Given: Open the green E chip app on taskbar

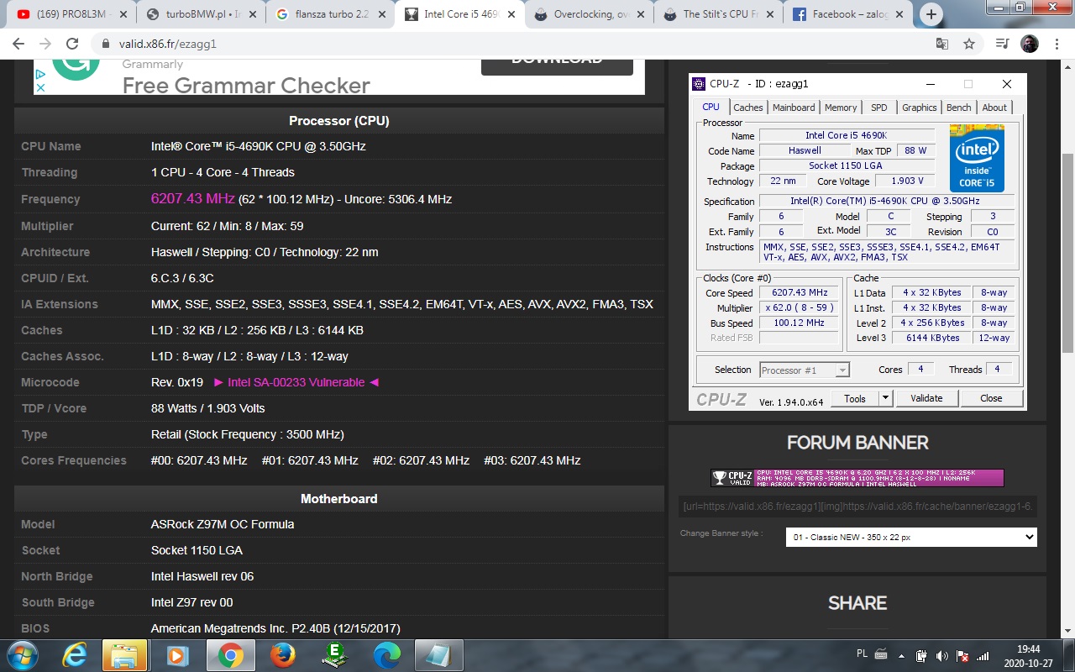Looking at the screenshot, I should (334, 655).
